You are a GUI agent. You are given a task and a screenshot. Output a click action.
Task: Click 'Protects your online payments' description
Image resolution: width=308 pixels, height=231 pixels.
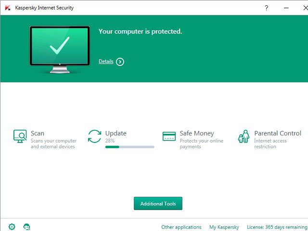[202, 143]
